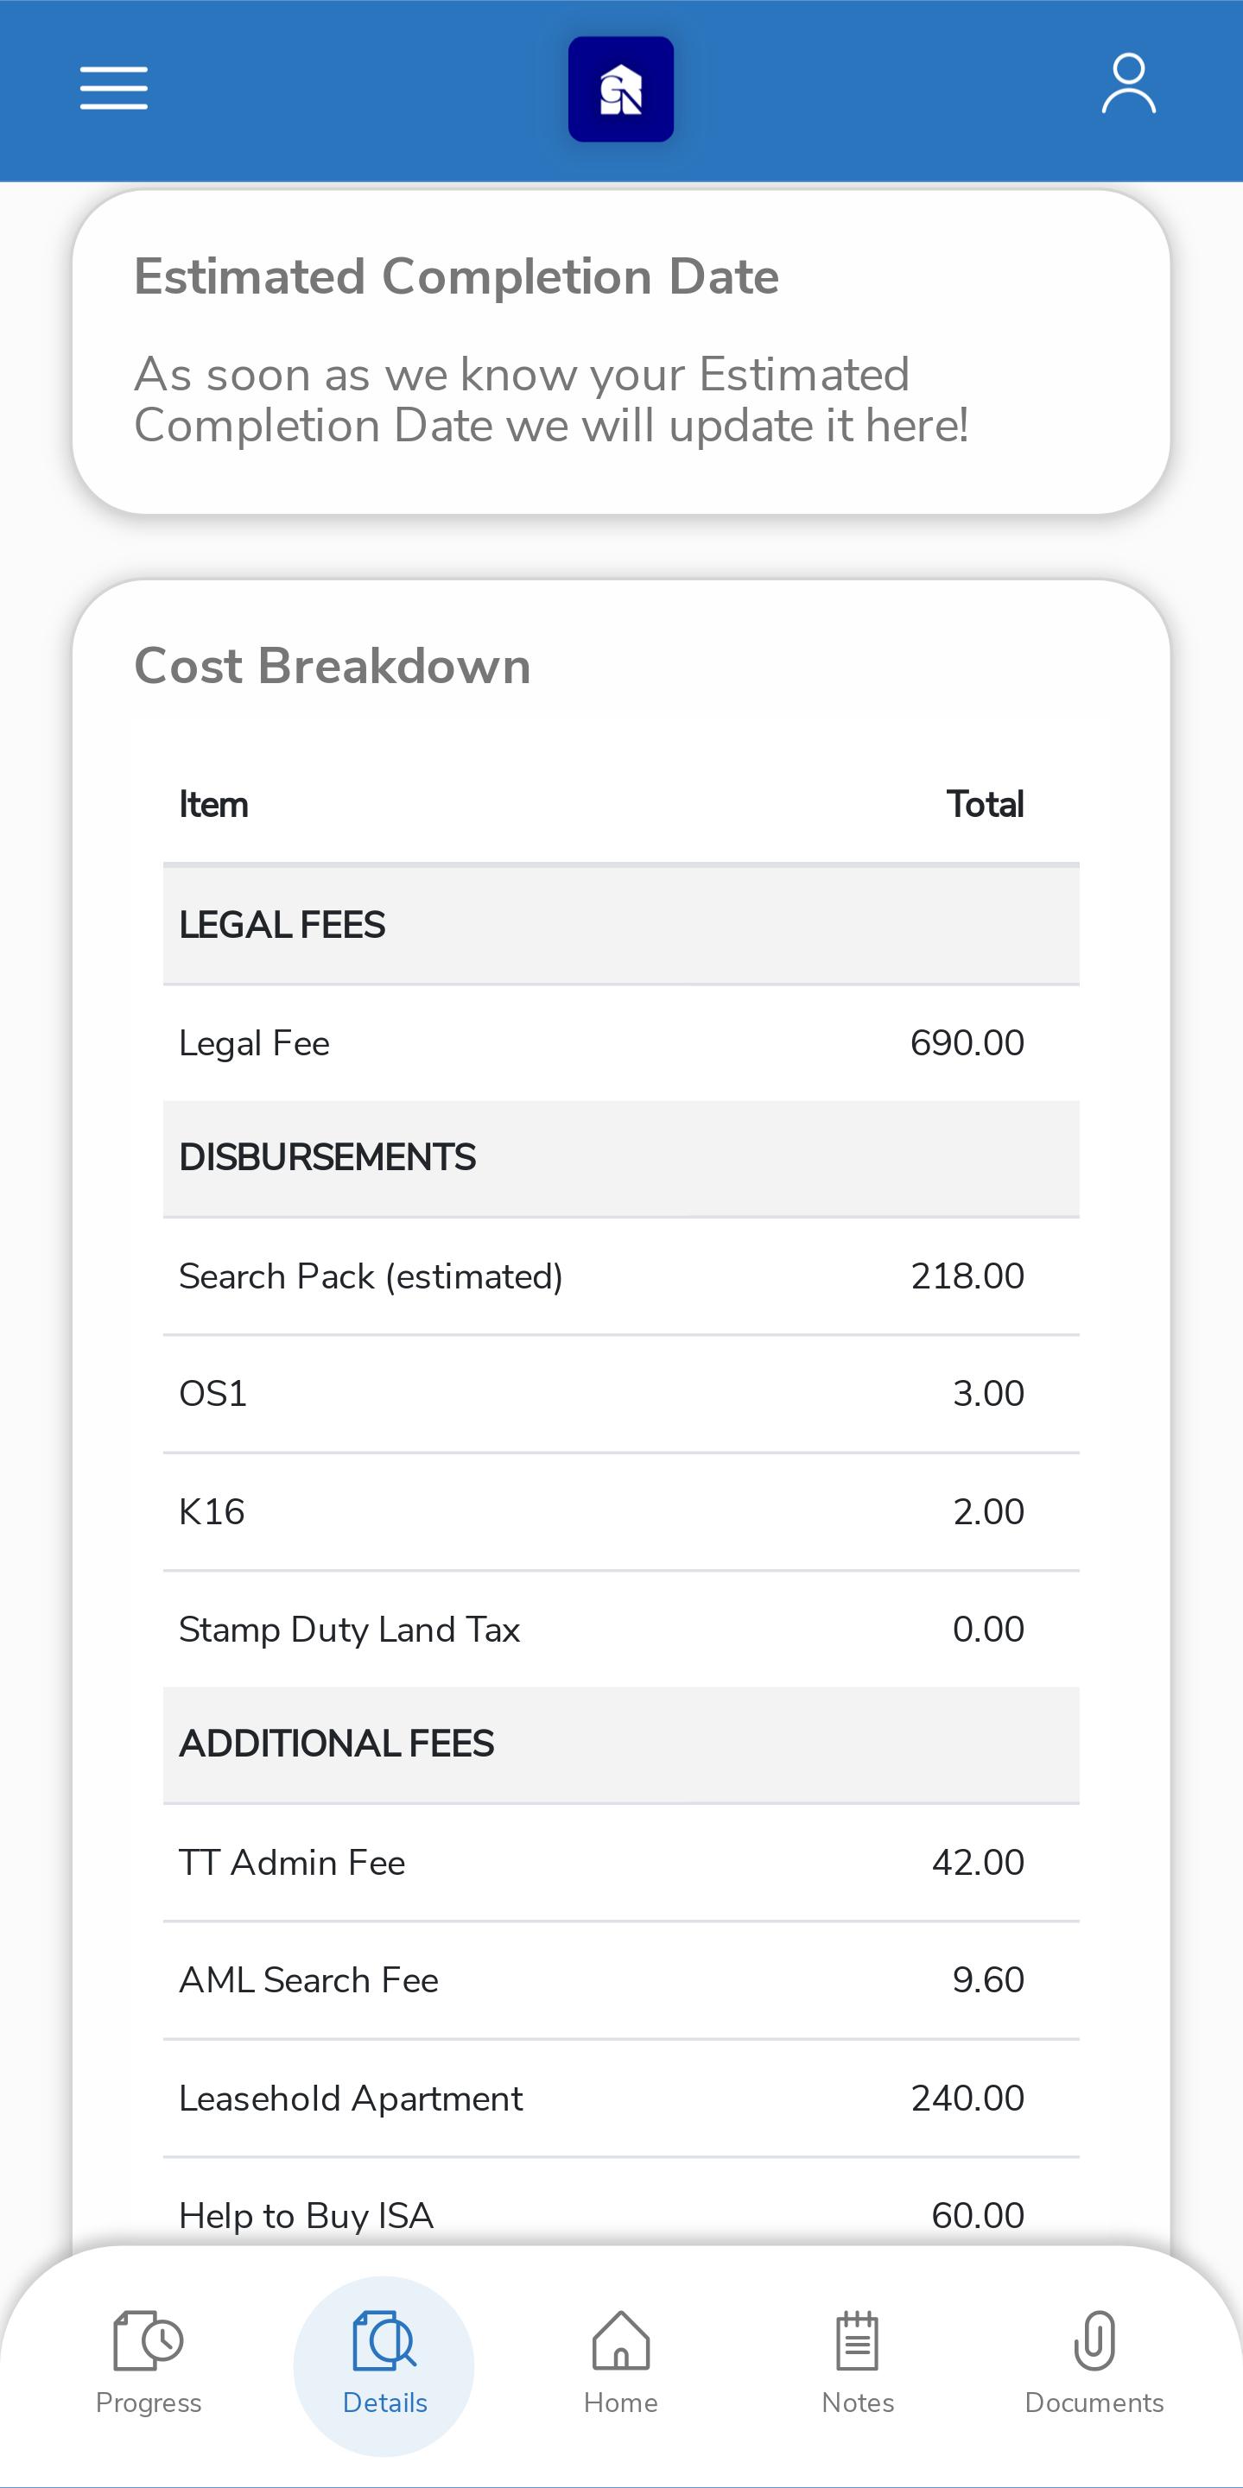Tap the GN house logo
Screen dimensions: 1243x2488
(621, 89)
